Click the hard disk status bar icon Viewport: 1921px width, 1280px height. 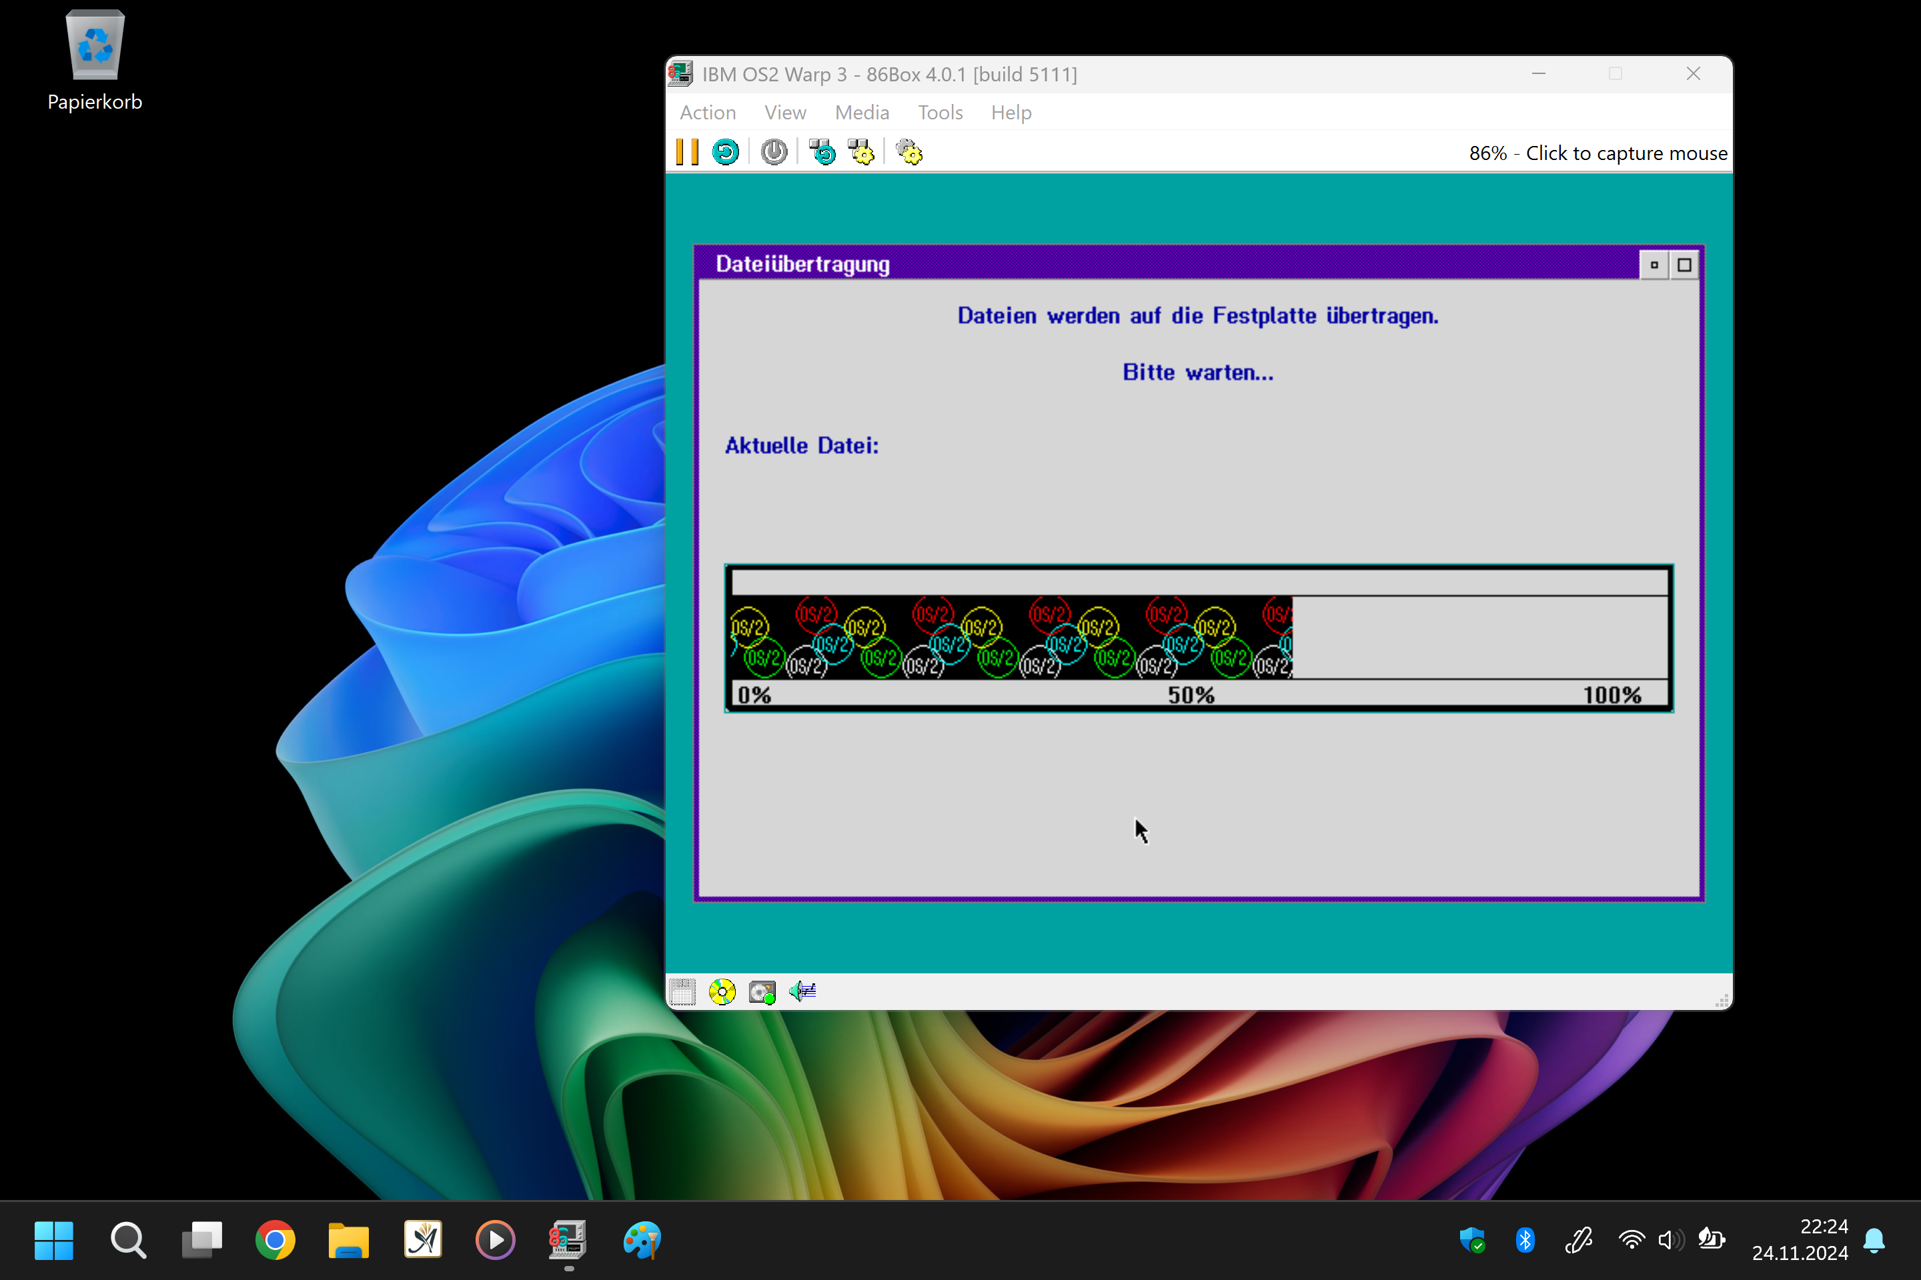tap(762, 992)
